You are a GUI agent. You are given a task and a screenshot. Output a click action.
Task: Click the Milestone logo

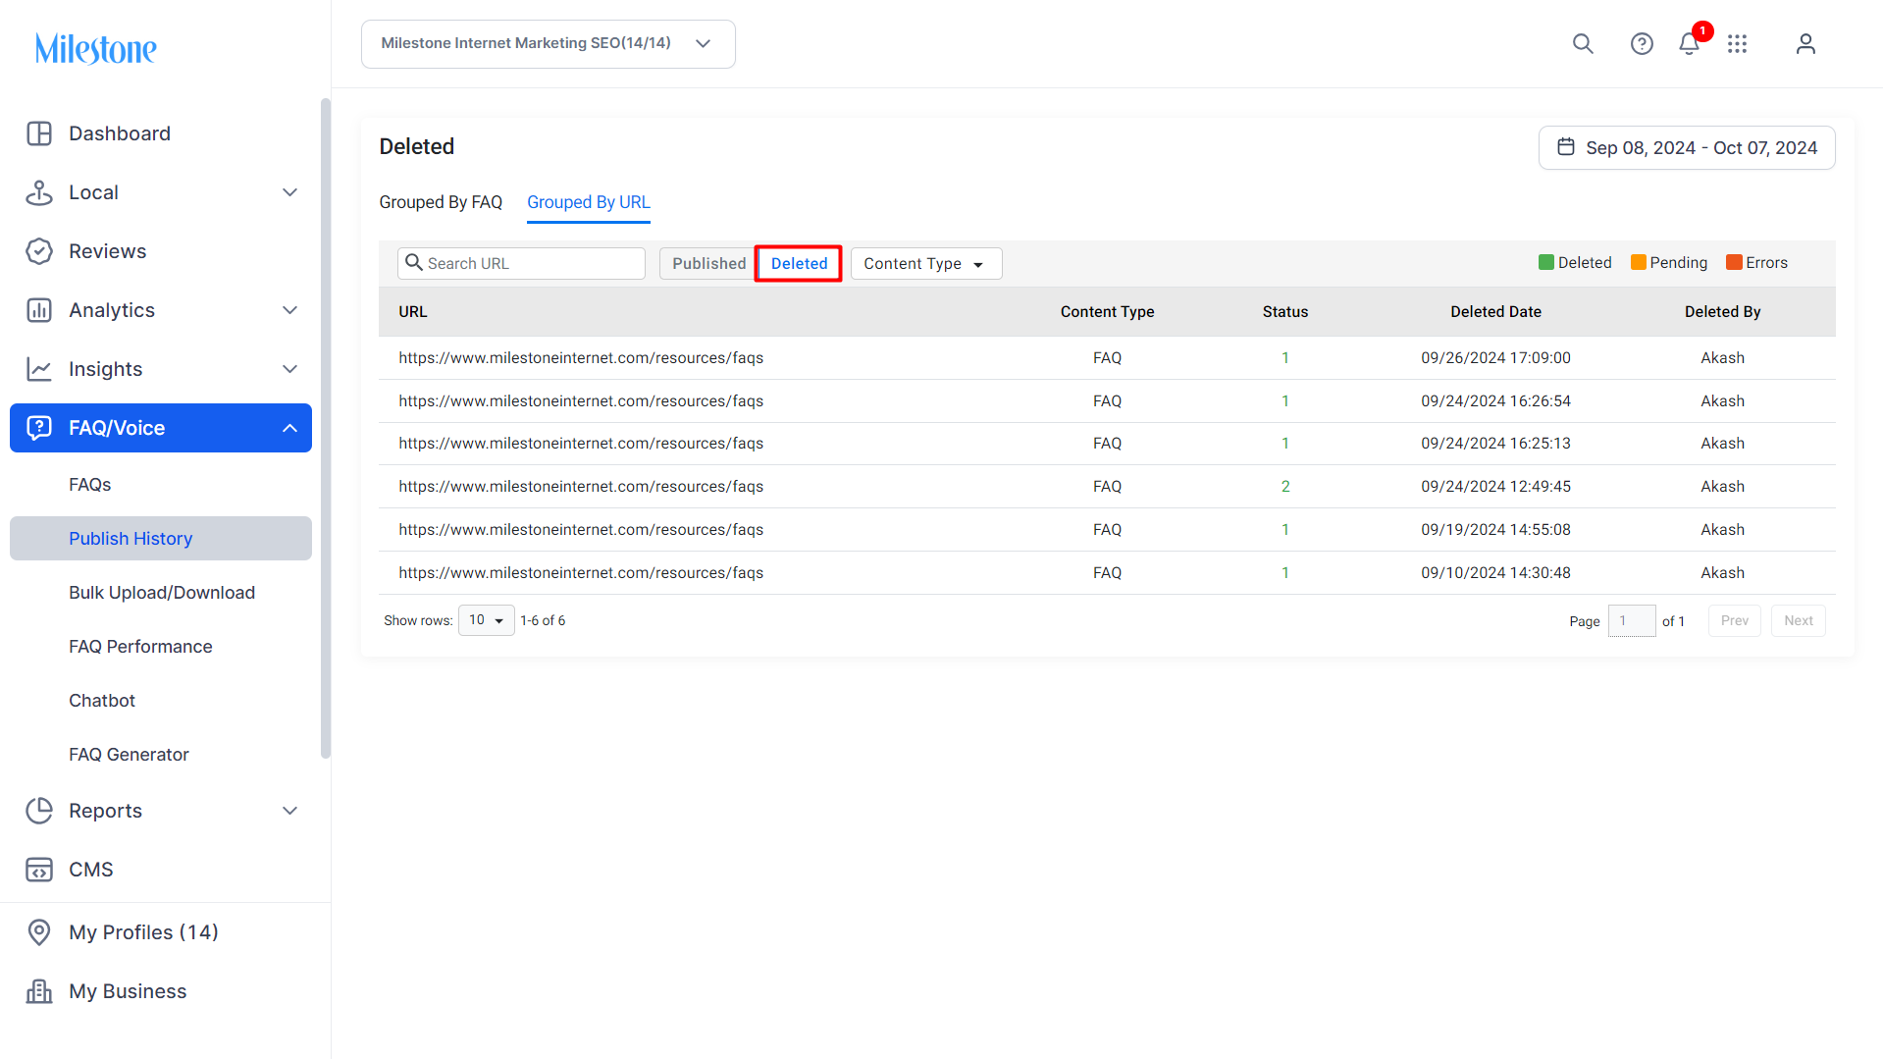click(x=96, y=48)
